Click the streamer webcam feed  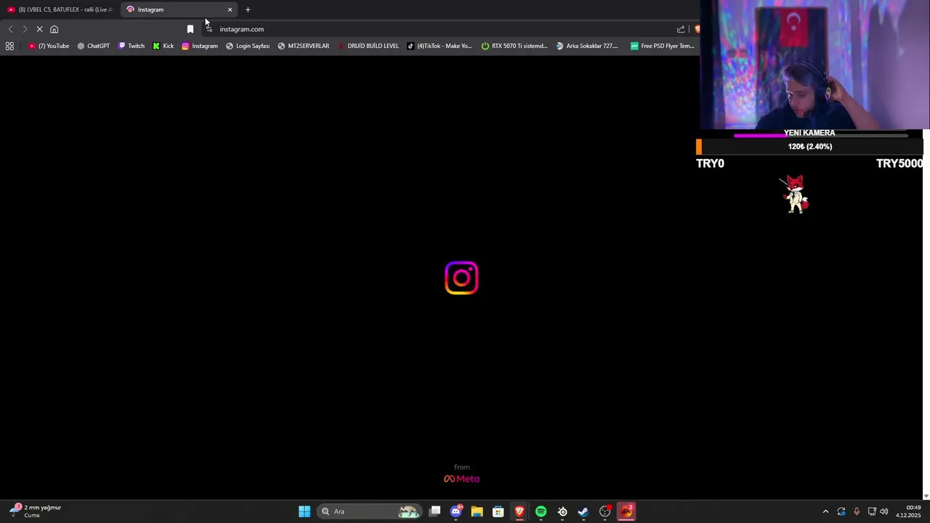[x=814, y=65]
